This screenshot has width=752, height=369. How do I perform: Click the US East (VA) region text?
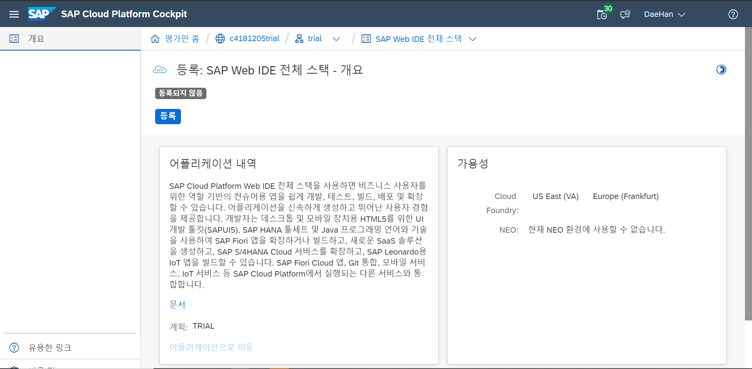(x=555, y=196)
